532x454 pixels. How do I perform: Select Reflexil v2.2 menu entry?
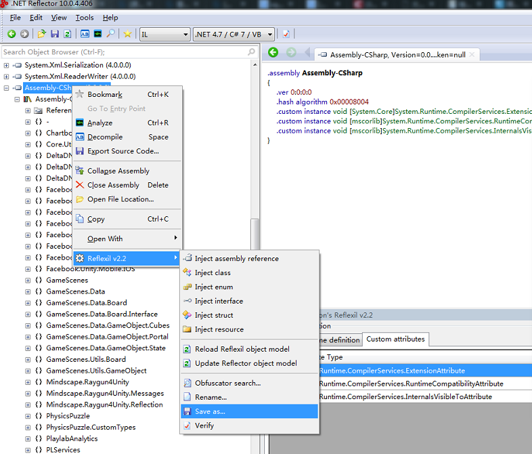pyautogui.click(x=127, y=258)
